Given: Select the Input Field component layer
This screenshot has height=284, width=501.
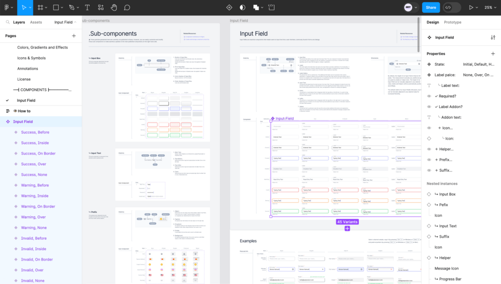Looking at the screenshot, I should [x=23, y=122].
